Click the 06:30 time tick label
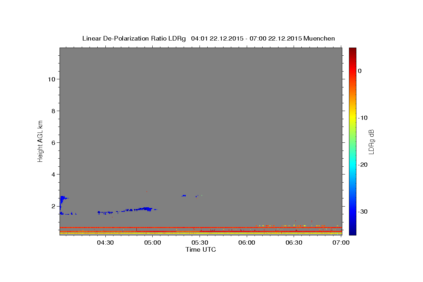The image size is (423, 282). click(x=294, y=243)
